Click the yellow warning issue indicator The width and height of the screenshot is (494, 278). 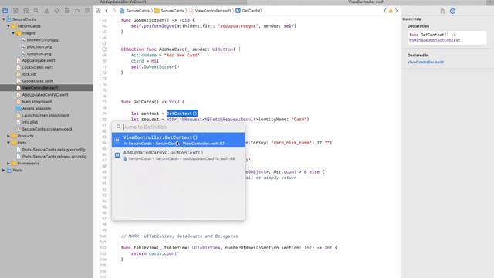click(x=391, y=11)
